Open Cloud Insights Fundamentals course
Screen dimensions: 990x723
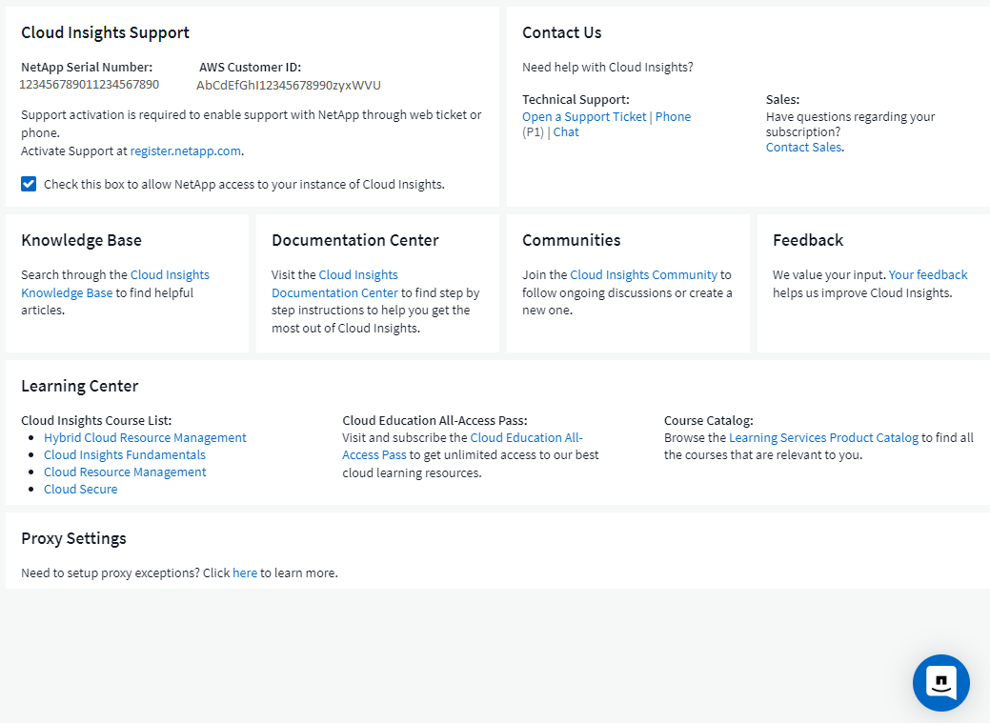click(125, 455)
